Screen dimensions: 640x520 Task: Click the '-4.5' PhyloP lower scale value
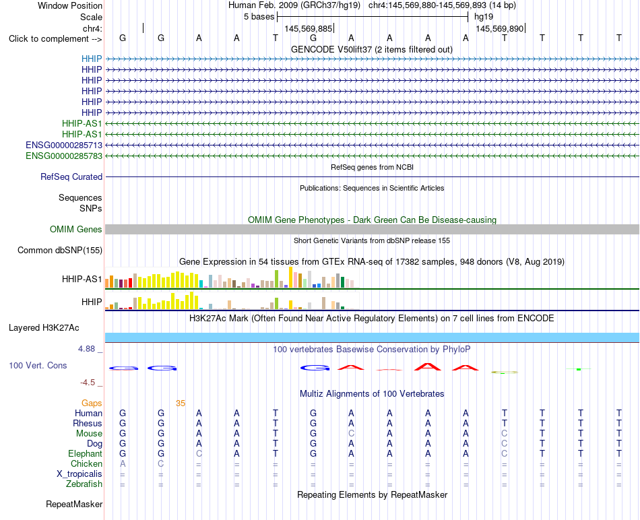(88, 383)
